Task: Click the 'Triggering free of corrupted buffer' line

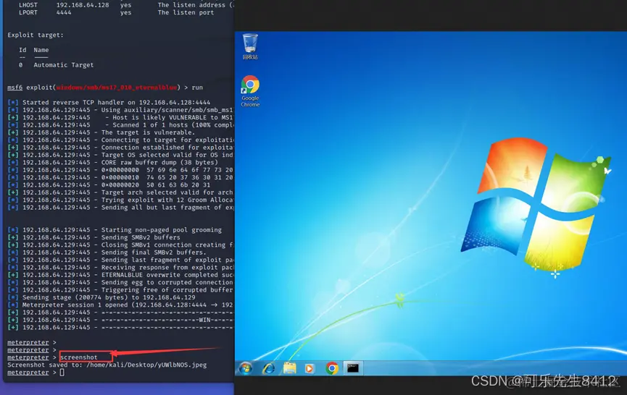Action: 120,289
